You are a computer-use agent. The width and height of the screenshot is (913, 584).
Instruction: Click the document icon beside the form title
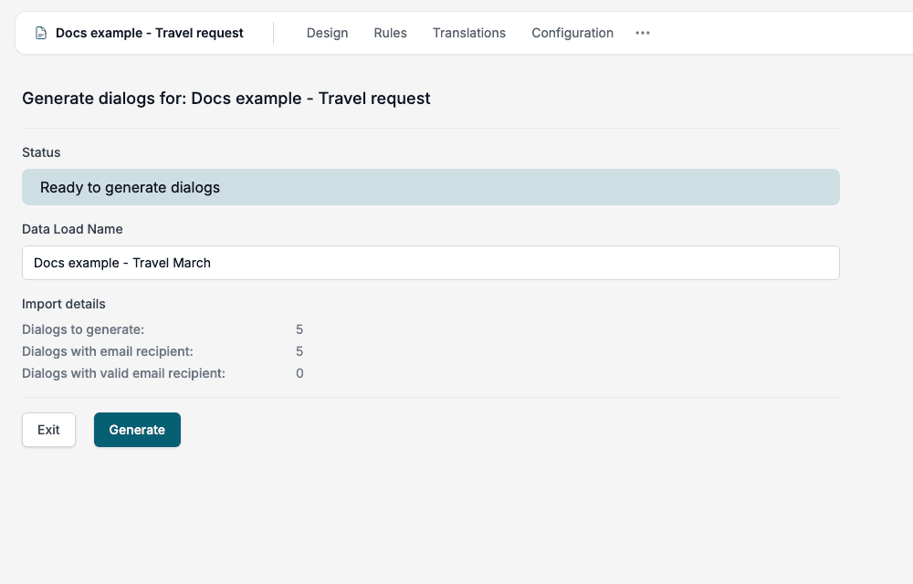click(x=41, y=33)
